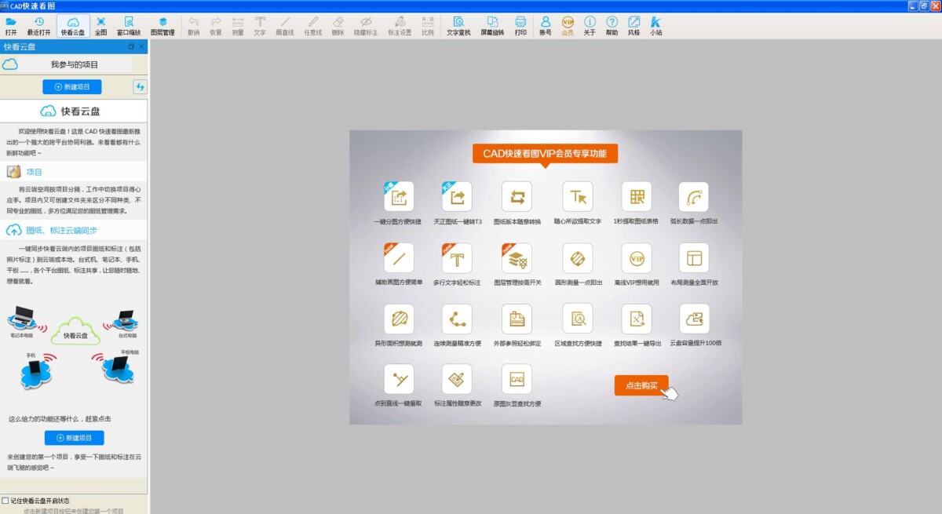Click 查找结果一键导出 feature icon
Image resolution: width=942 pixels, height=514 pixels.
click(x=637, y=319)
